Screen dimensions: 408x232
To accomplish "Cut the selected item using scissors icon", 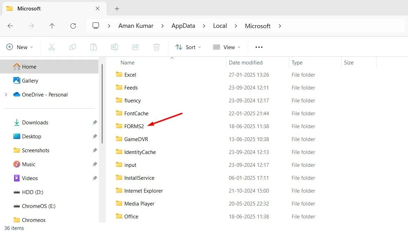I will [52, 47].
